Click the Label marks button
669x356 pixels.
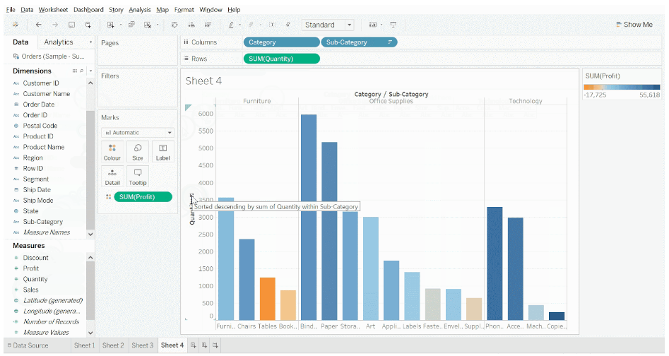click(162, 152)
